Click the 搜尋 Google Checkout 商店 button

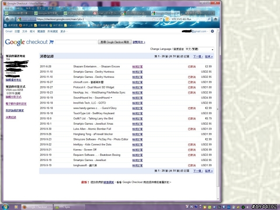pos(115,42)
